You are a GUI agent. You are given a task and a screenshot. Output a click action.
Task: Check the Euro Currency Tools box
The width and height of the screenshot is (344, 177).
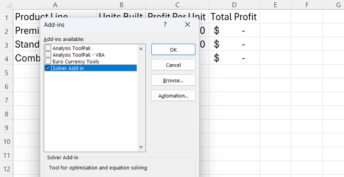point(48,61)
